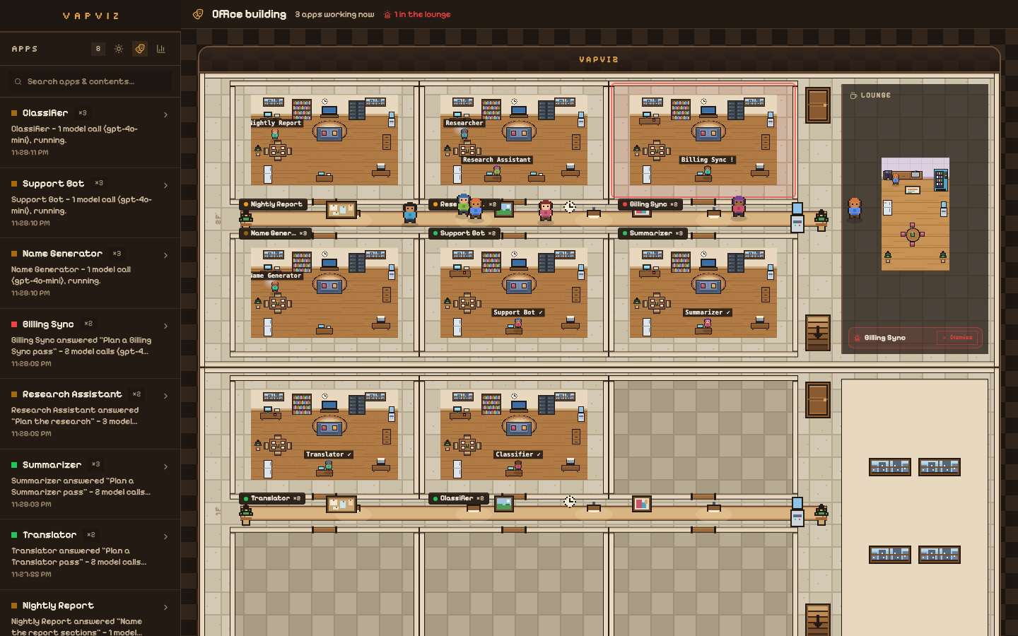1018x636 pixels.
Task: Click the '3 apps working now' status
Action: click(x=334, y=14)
